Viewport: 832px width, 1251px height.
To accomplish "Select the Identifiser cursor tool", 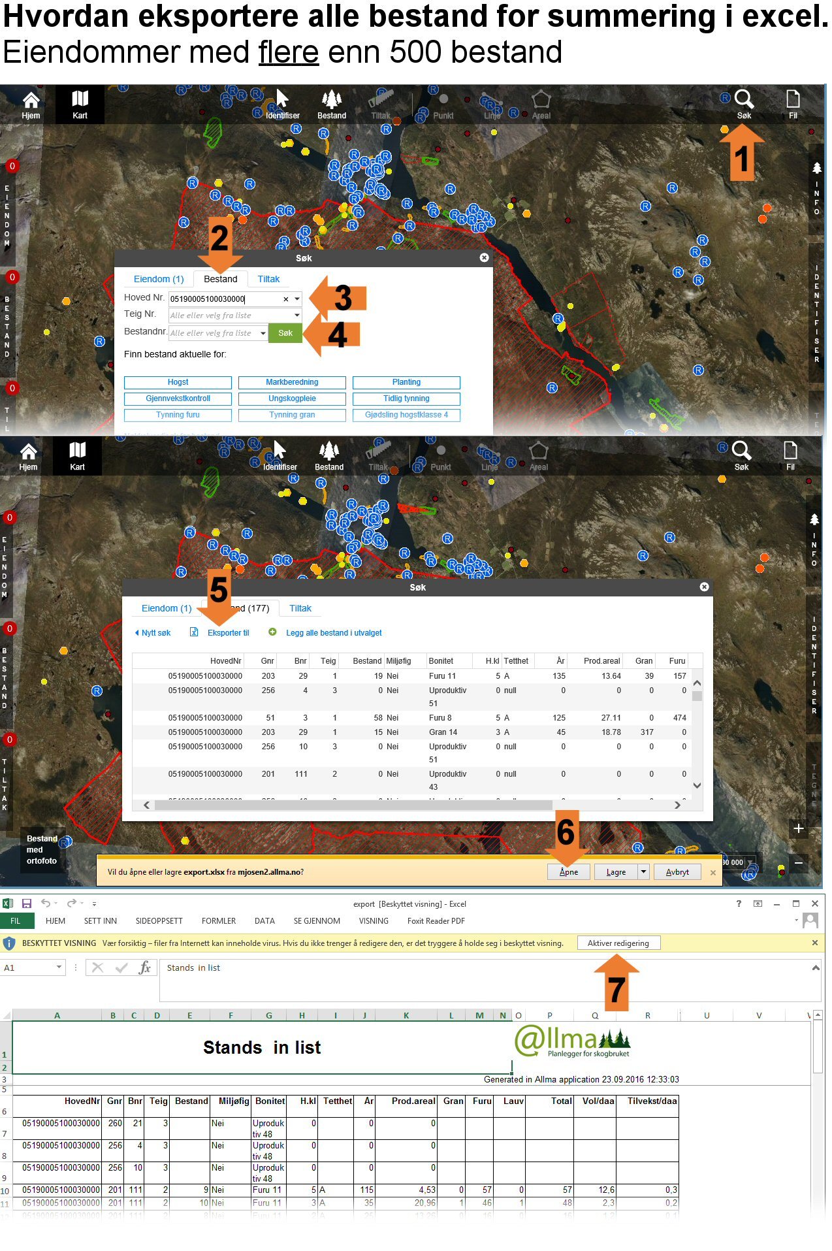I will pyautogui.click(x=282, y=103).
